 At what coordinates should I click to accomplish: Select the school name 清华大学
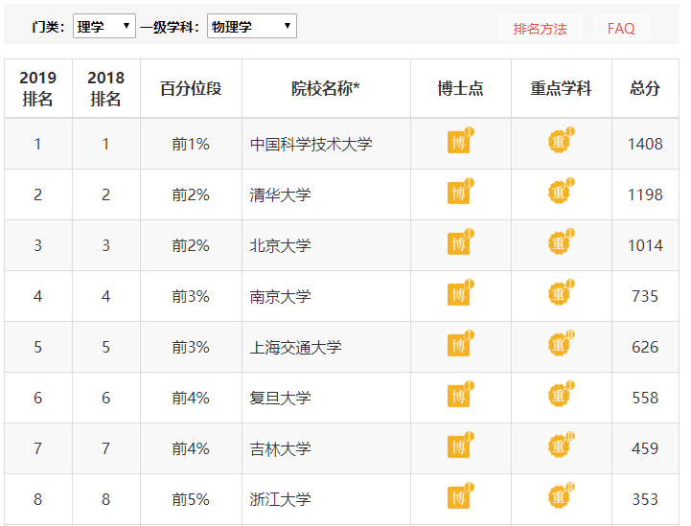click(280, 194)
